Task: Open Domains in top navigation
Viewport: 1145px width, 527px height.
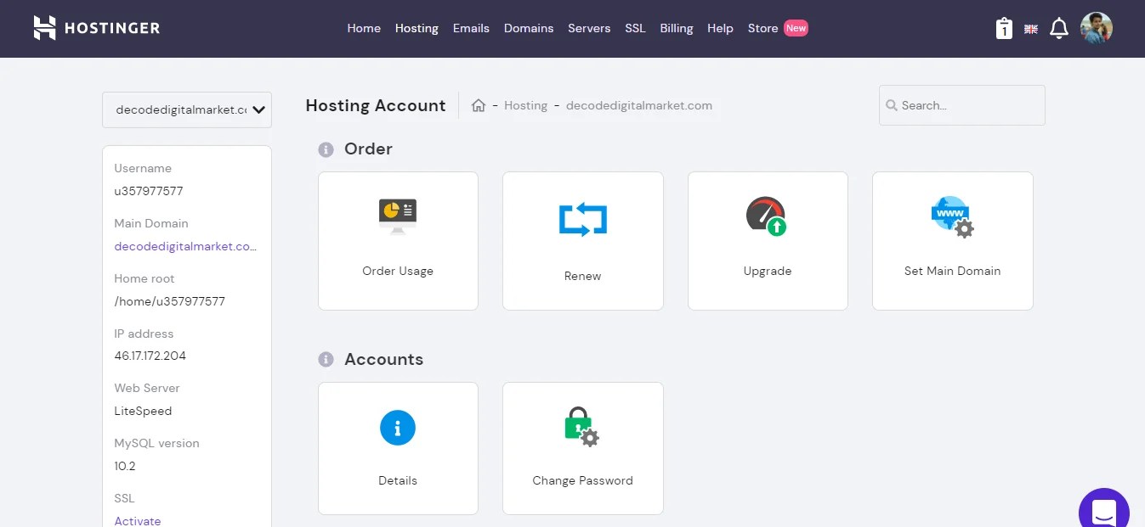Action: (x=529, y=28)
